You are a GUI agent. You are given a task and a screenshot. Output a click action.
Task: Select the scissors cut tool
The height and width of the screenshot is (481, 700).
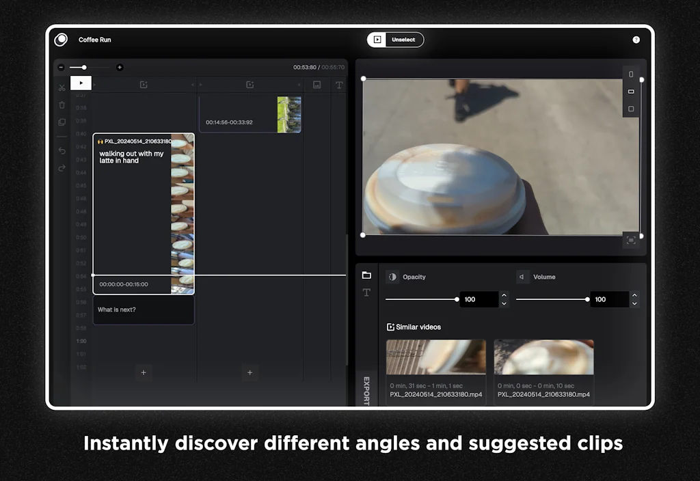[x=62, y=87]
